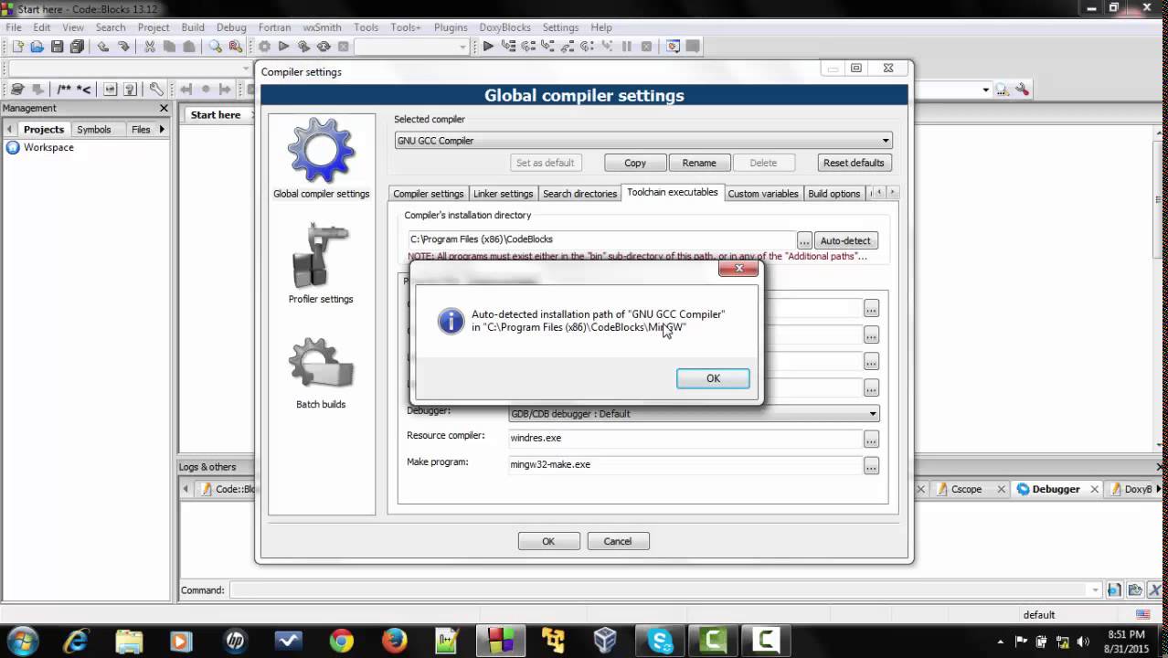Click the New file toolbar icon
This screenshot has height=658, width=1168.
coord(16,47)
